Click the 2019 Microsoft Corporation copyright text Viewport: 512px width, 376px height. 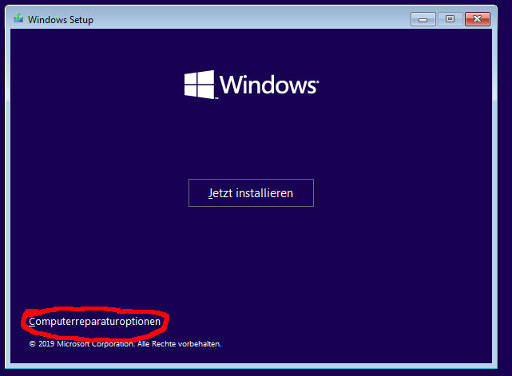coord(125,344)
